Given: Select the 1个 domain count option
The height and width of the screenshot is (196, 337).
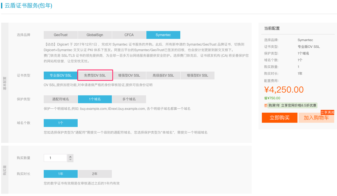Looking at the screenshot, I should (x=61, y=123).
